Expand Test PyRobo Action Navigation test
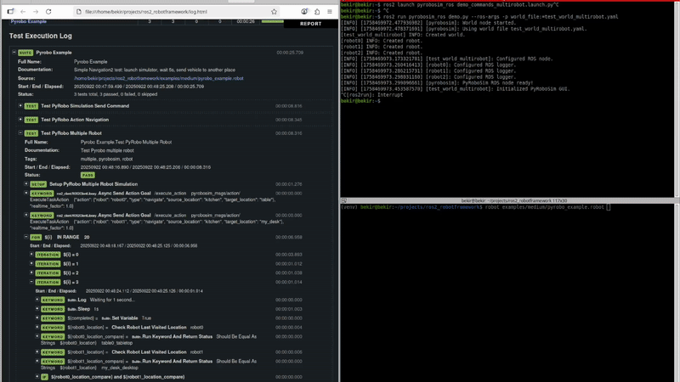Image resolution: width=680 pixels, height=382 pixels. (21, 120)
